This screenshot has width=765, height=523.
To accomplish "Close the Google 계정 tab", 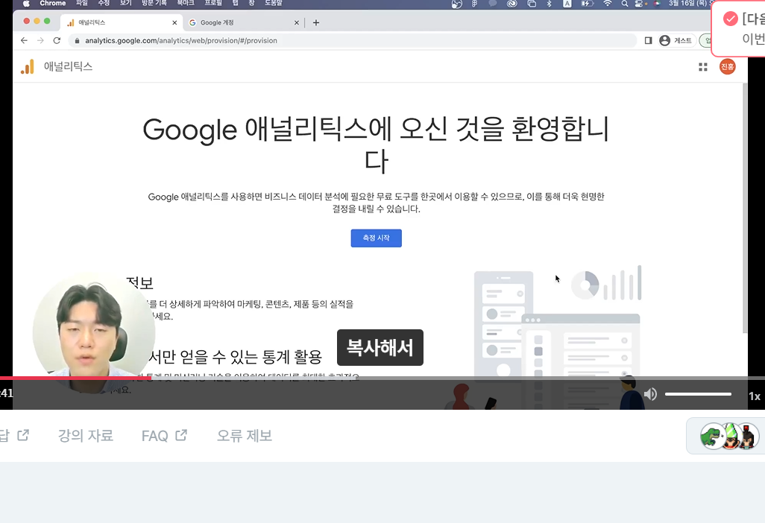I will [296, 22].
